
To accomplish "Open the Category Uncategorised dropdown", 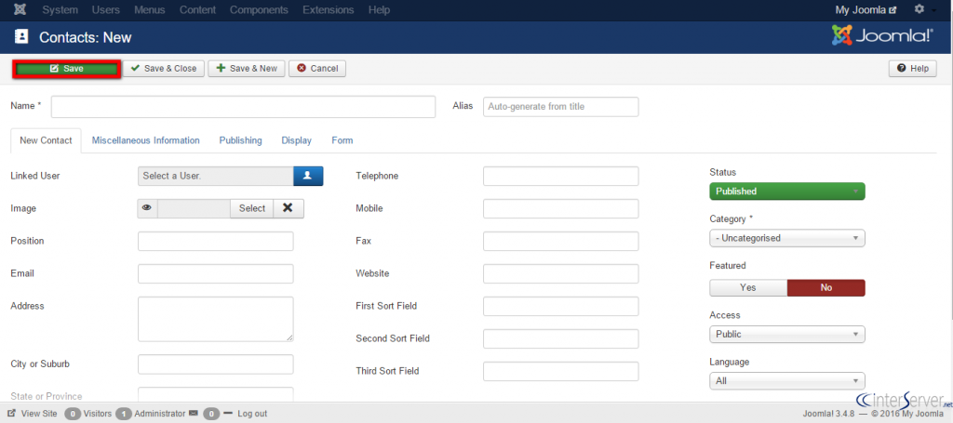I will pos(787,238).
